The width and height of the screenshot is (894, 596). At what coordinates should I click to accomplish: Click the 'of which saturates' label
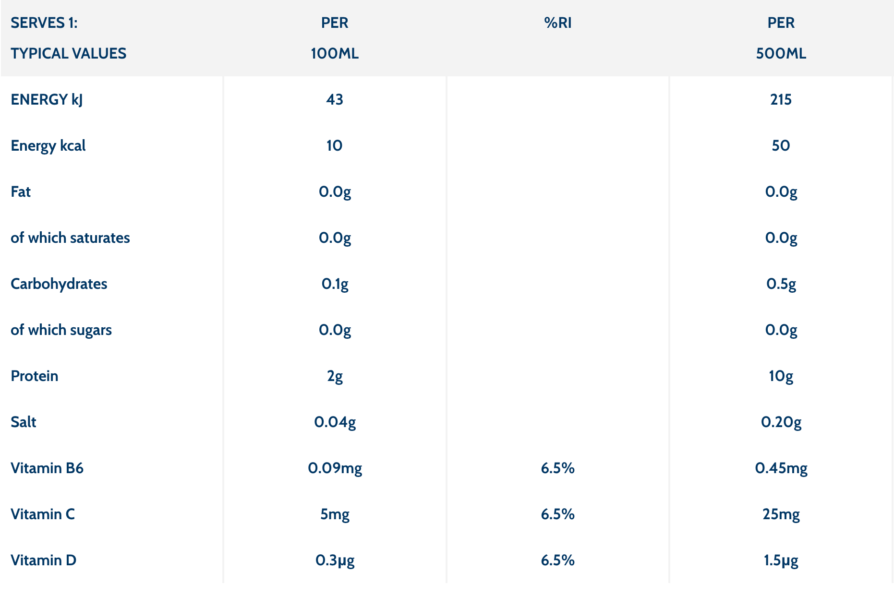click(70, 238)
